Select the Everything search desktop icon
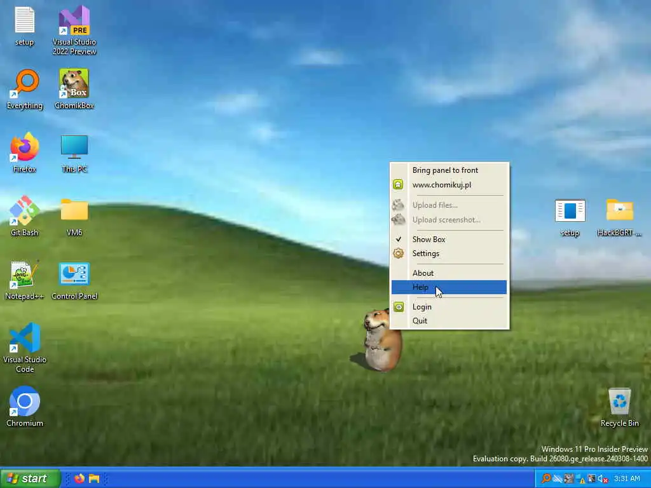 tap(25, 89)
